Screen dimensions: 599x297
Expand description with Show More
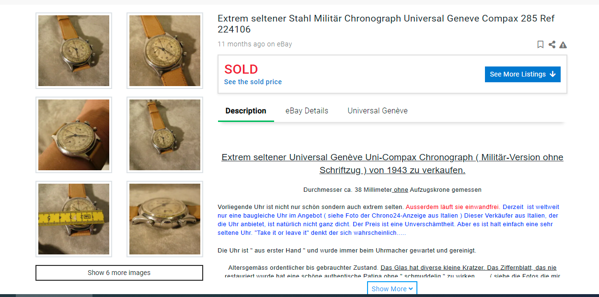(x=392, y=289)
